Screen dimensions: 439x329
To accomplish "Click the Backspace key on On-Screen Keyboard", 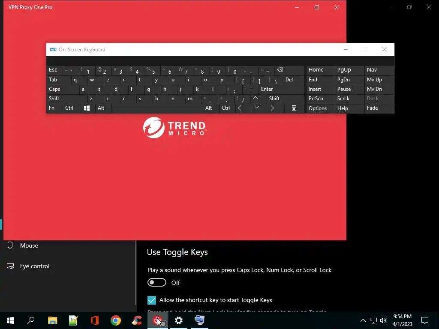I will 290,70.
